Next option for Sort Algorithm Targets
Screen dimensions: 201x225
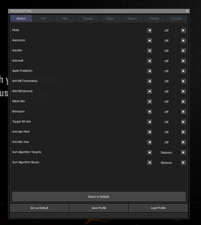tap(183, 152)
